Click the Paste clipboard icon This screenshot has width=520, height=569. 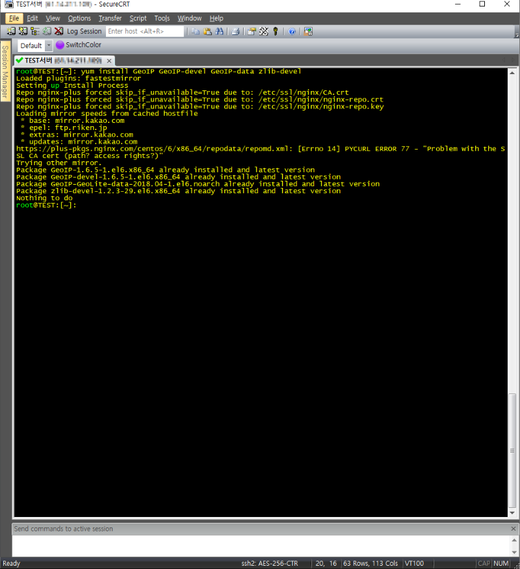pos(208,31)
